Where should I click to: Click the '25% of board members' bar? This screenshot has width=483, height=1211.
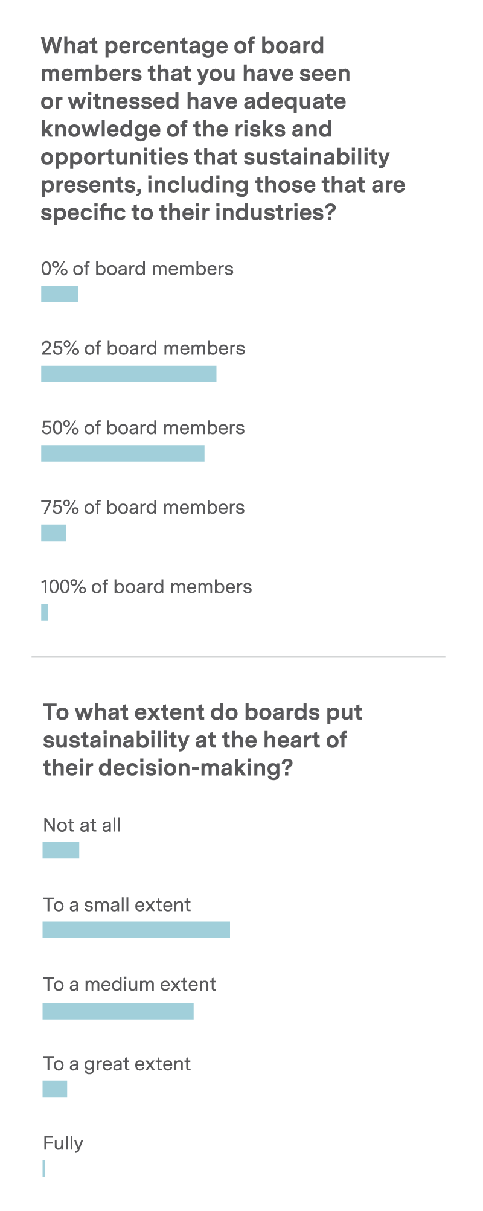click(x=129, y=374)
